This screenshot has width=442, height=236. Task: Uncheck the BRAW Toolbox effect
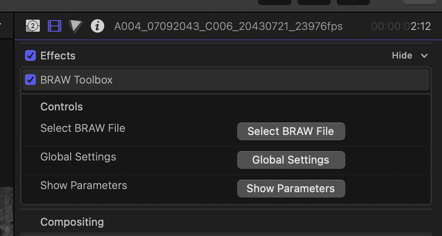[30, 80]
